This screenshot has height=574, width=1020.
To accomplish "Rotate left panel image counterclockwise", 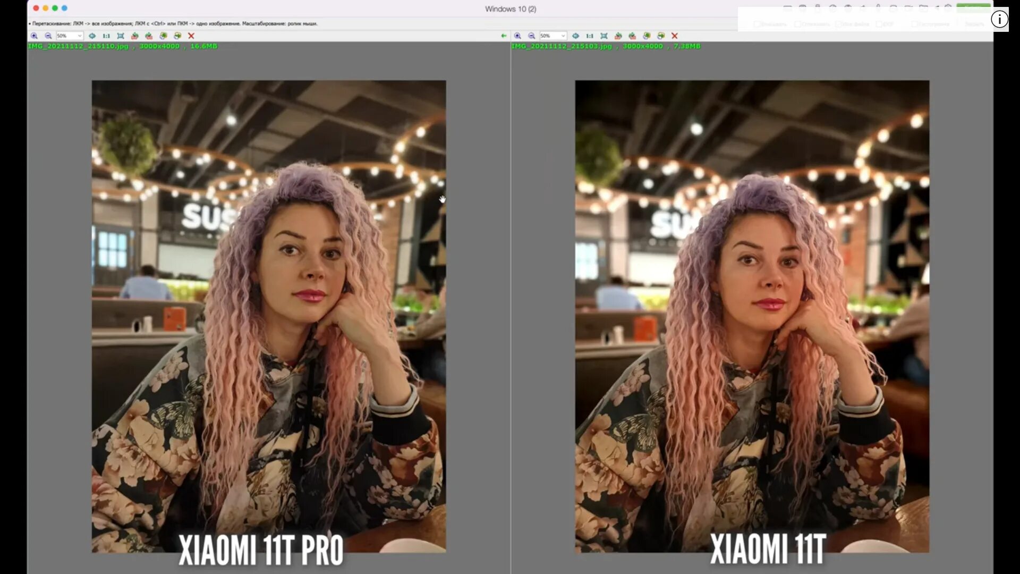I will (x=134, y=36).
